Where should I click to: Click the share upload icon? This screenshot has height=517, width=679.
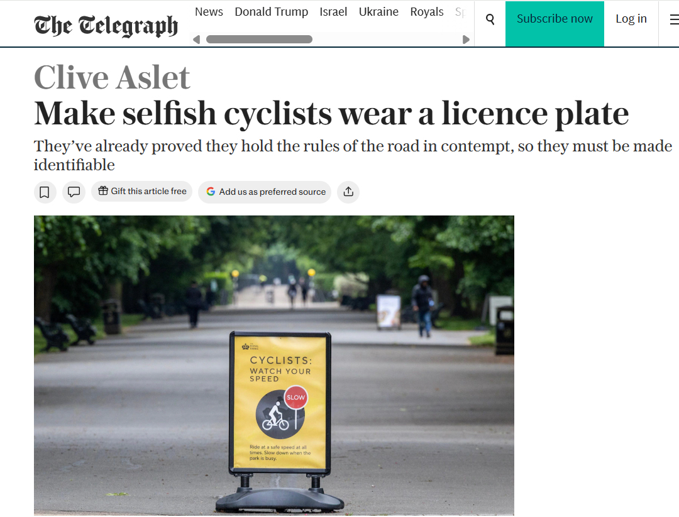[348, 192]
